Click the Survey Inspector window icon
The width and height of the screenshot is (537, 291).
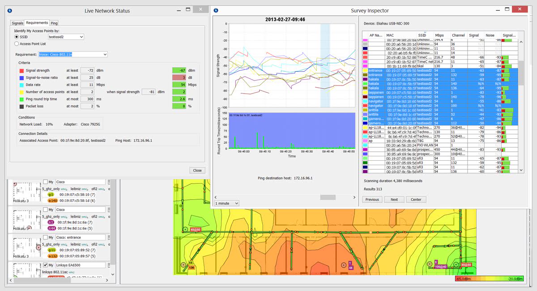[x=216, y=10]
